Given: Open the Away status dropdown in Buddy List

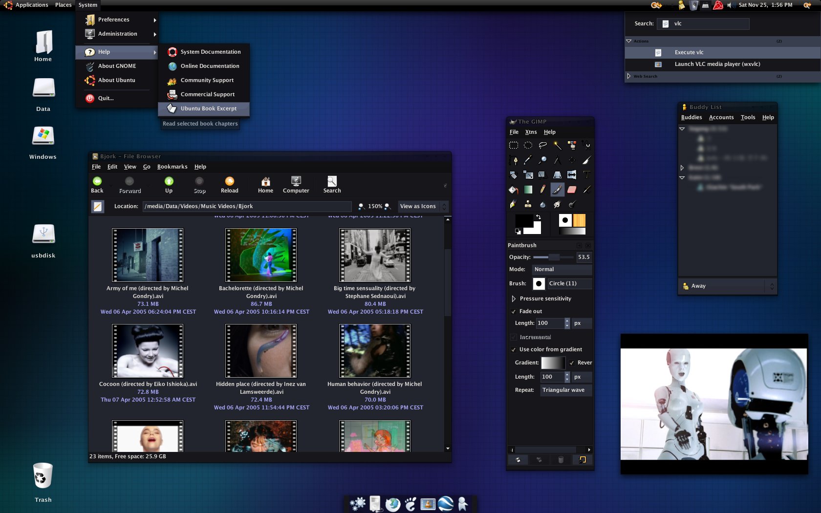Looking at the screenshot, I should (x=728, y=286).
